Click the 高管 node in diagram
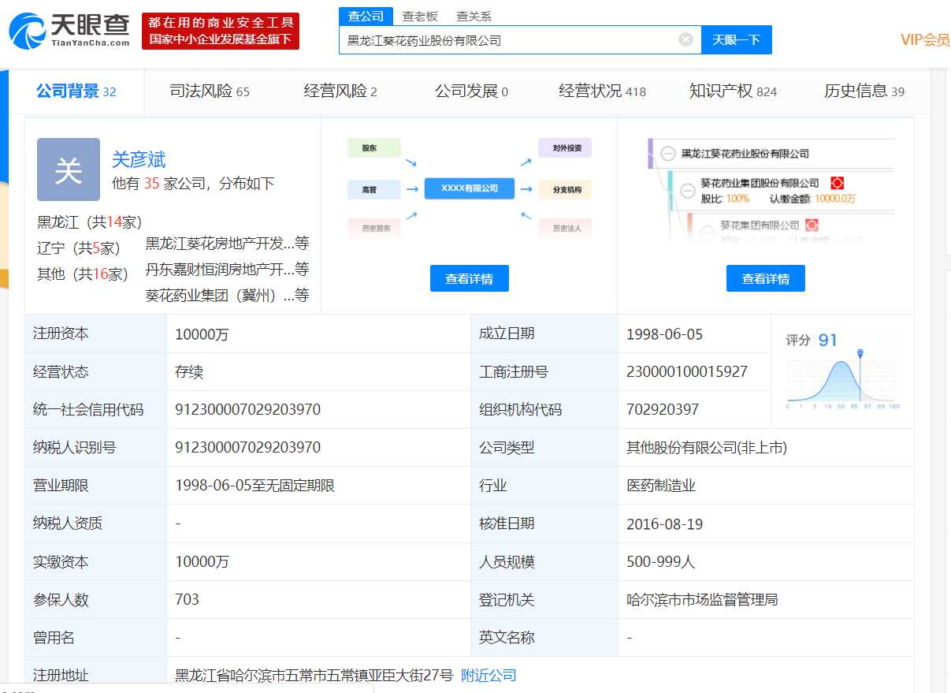The image size is (951, 693). (373, 189)
